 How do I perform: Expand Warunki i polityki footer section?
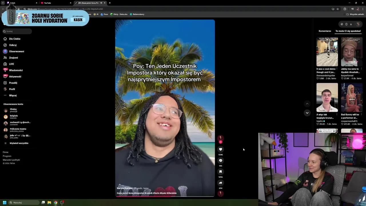pyautogui.click(x=11, y=160)
